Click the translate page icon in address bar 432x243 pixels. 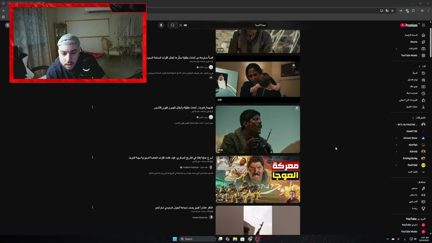pos(387,11)
